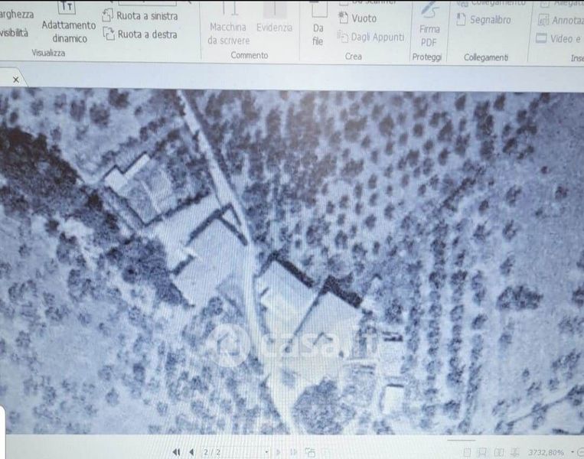Select Adattamento dinamico view tool
The width and height of the screenshot is (584, 459).
point(69,24)
